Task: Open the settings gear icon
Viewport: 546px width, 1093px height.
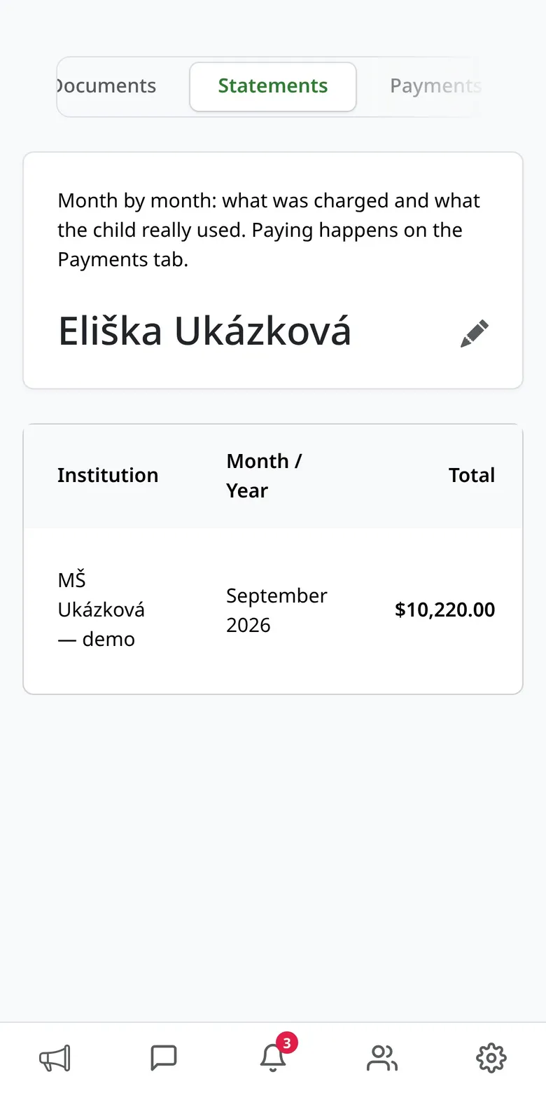Action: coord(491,1058)
